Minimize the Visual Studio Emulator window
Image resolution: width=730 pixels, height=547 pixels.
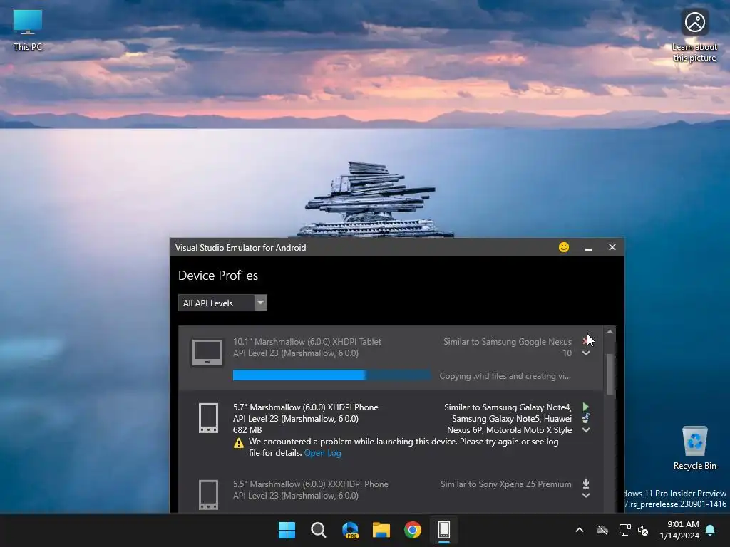tap(588, 248)
